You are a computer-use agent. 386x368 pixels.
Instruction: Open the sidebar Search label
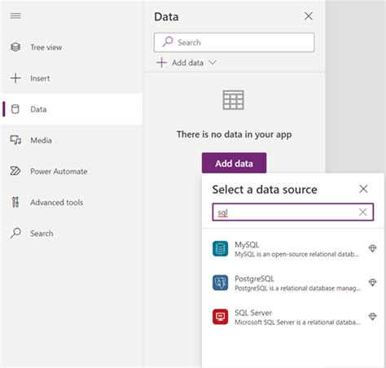(42, 234)
